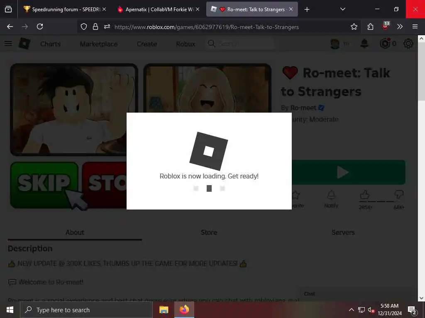
Task: Open the Extensions puzzle icon
Action: pos(370,26)
